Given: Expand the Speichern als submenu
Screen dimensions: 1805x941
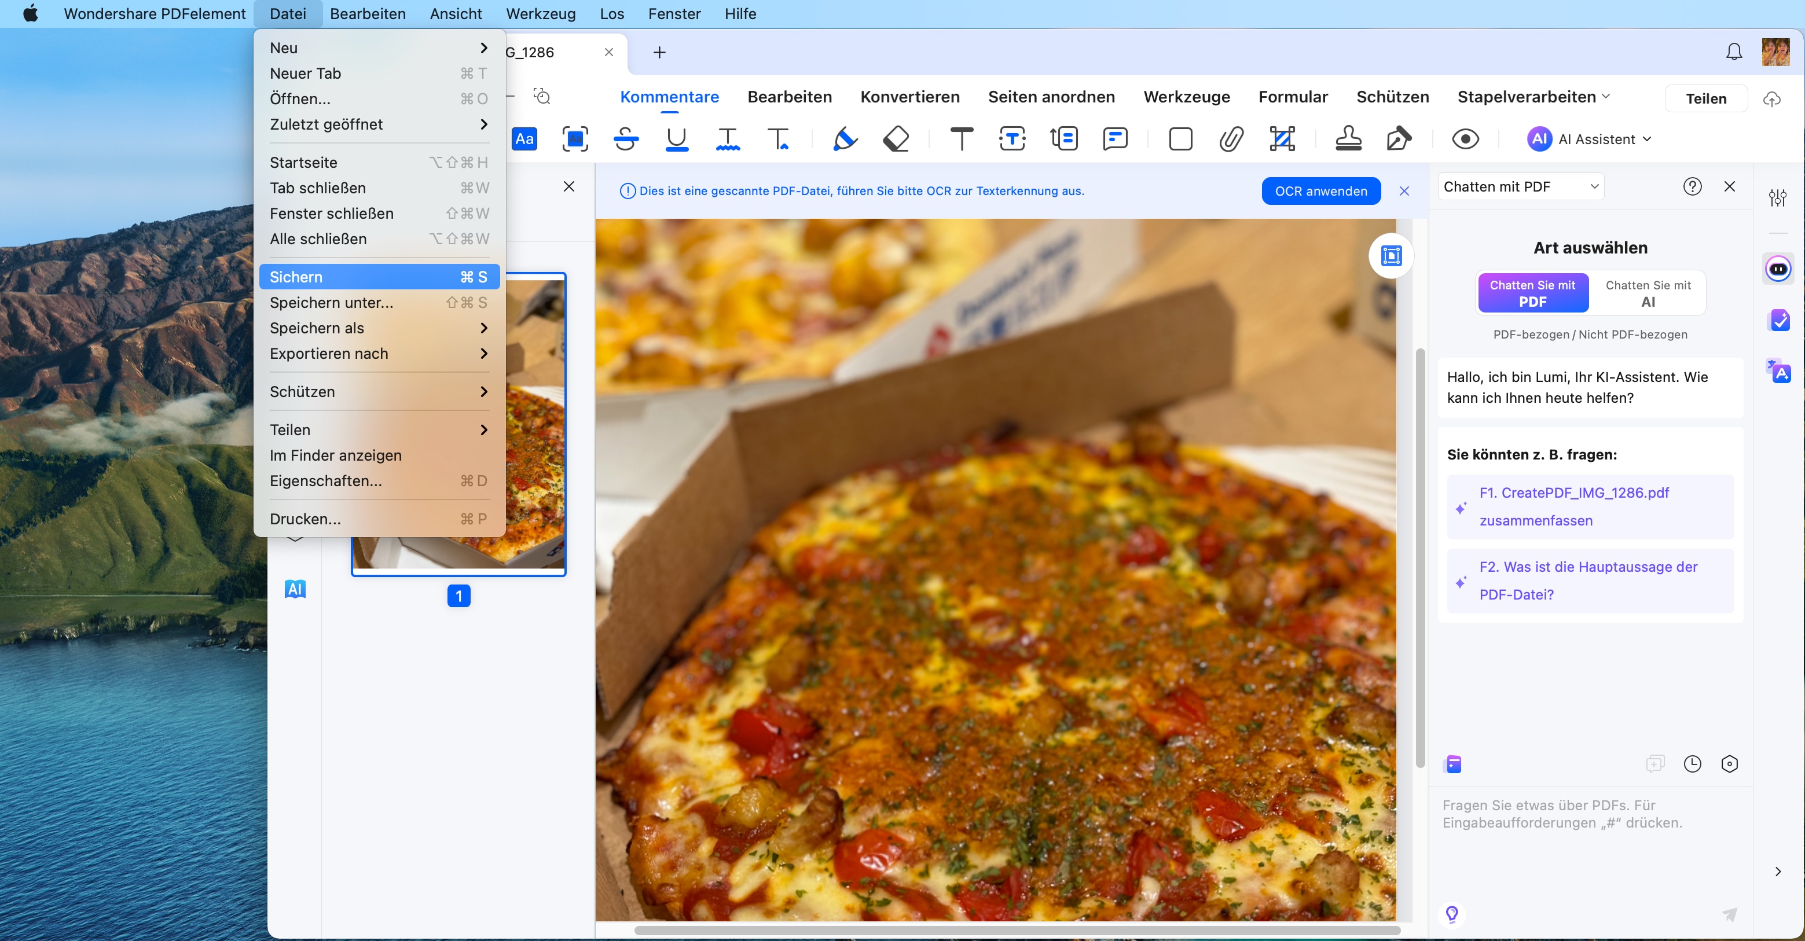Looking at the screenshot, I should point(379,328).
